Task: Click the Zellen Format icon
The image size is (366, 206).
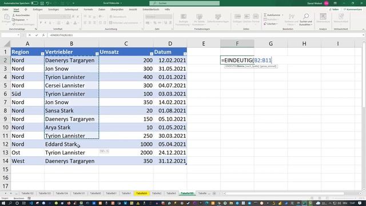Action: (x=256, y=17)
